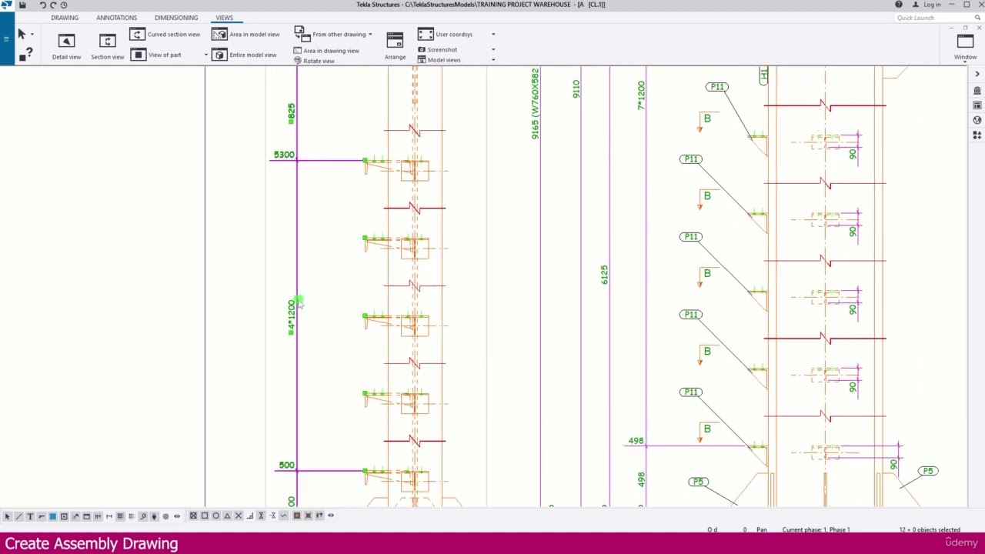This screenshot has height=554, width=985.
Task: Click Area in drawing view
Action: [x=326, y=51]
